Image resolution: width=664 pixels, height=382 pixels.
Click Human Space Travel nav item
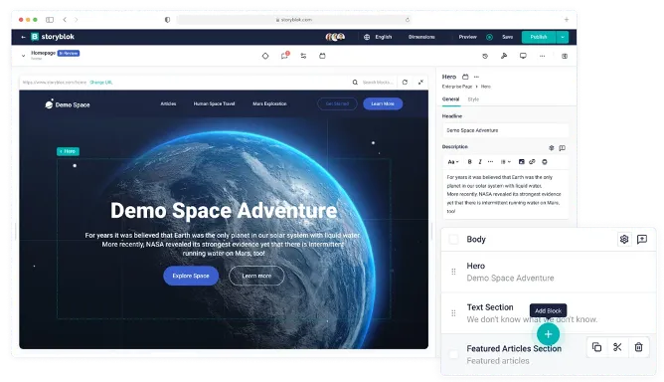tap(214, 103)
